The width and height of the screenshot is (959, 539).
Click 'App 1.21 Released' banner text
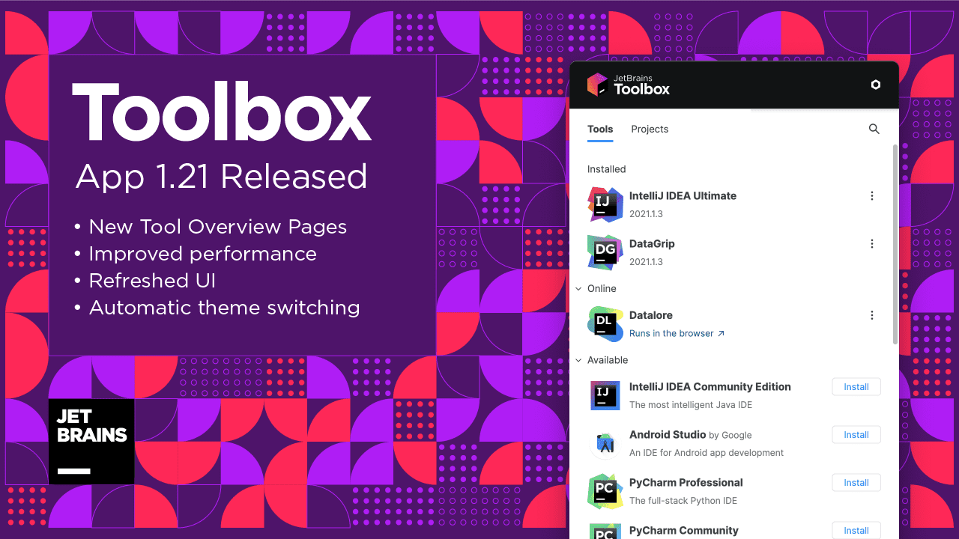(222, 177)
